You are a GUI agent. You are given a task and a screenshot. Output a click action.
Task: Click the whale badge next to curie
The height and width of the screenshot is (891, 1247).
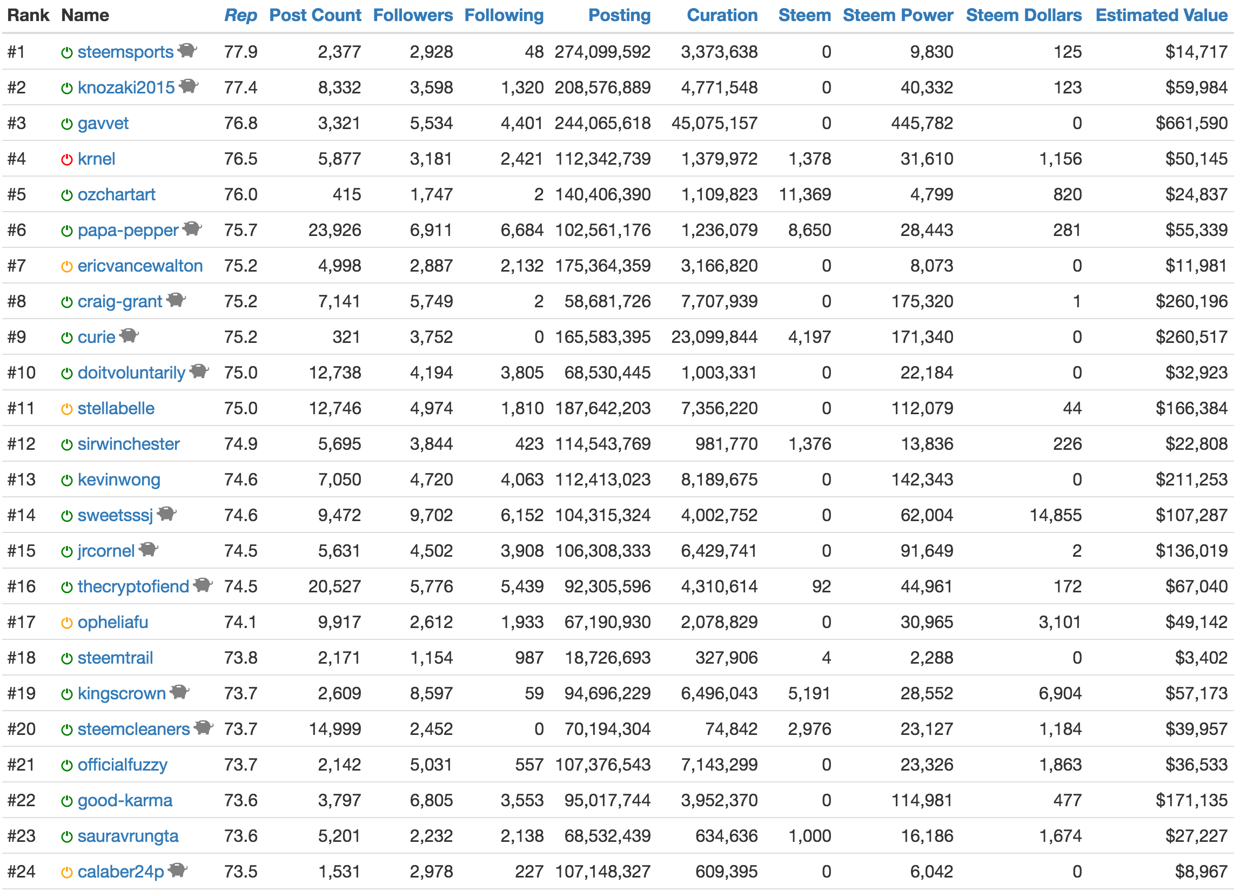[x=130, y=336]
